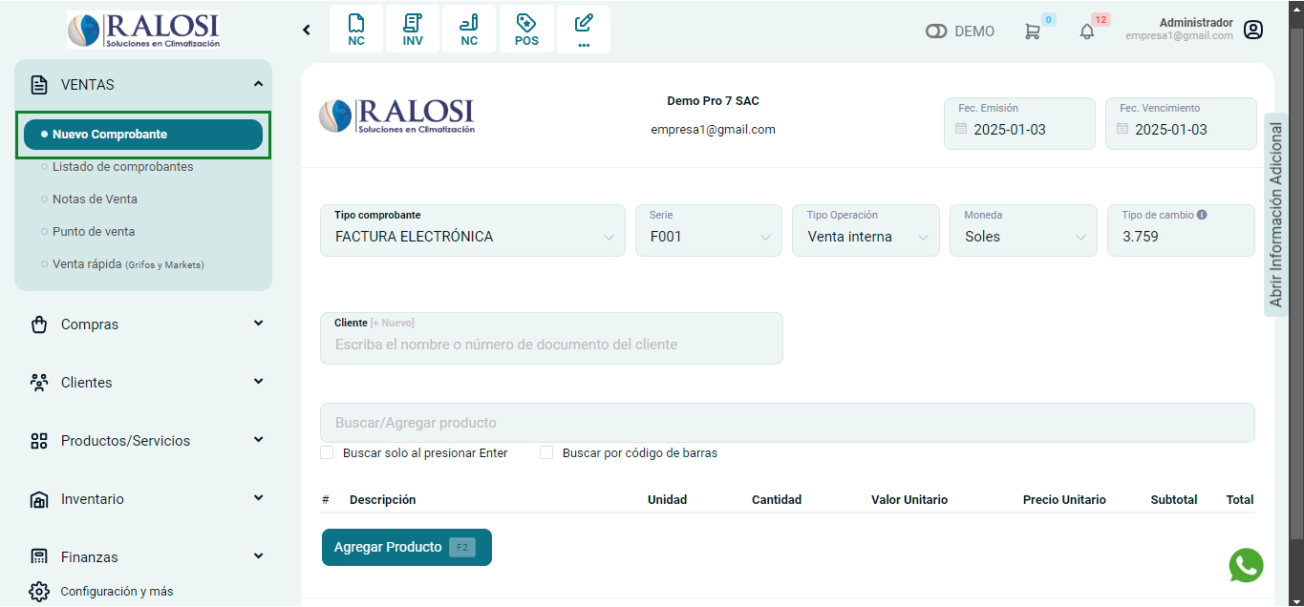The width and height of the screenshot is (1304, 607).
Task: Click the Agregar Producto button
Action: (406, 547)
